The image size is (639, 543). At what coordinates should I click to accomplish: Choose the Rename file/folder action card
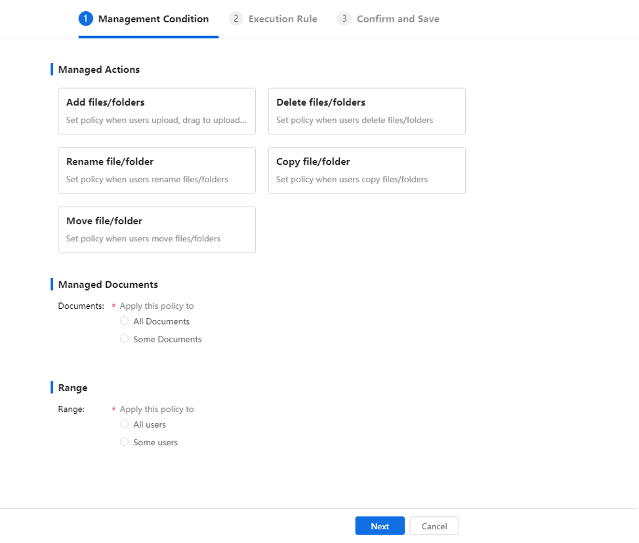pos(157,171)
